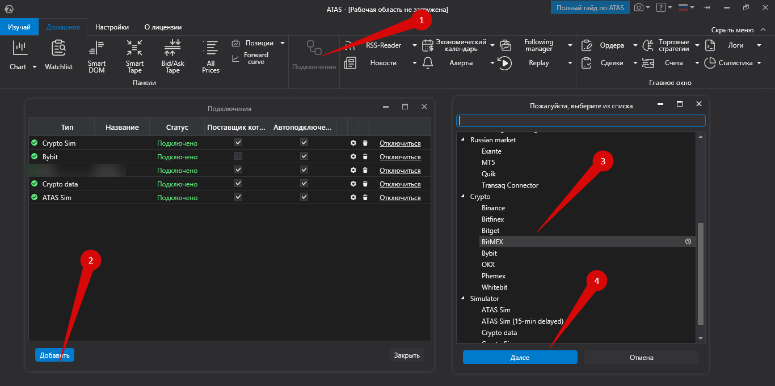Click the Подключения connections icon
Image resolution: width=775 pixels, height=386 pixels.
[314, 48]
